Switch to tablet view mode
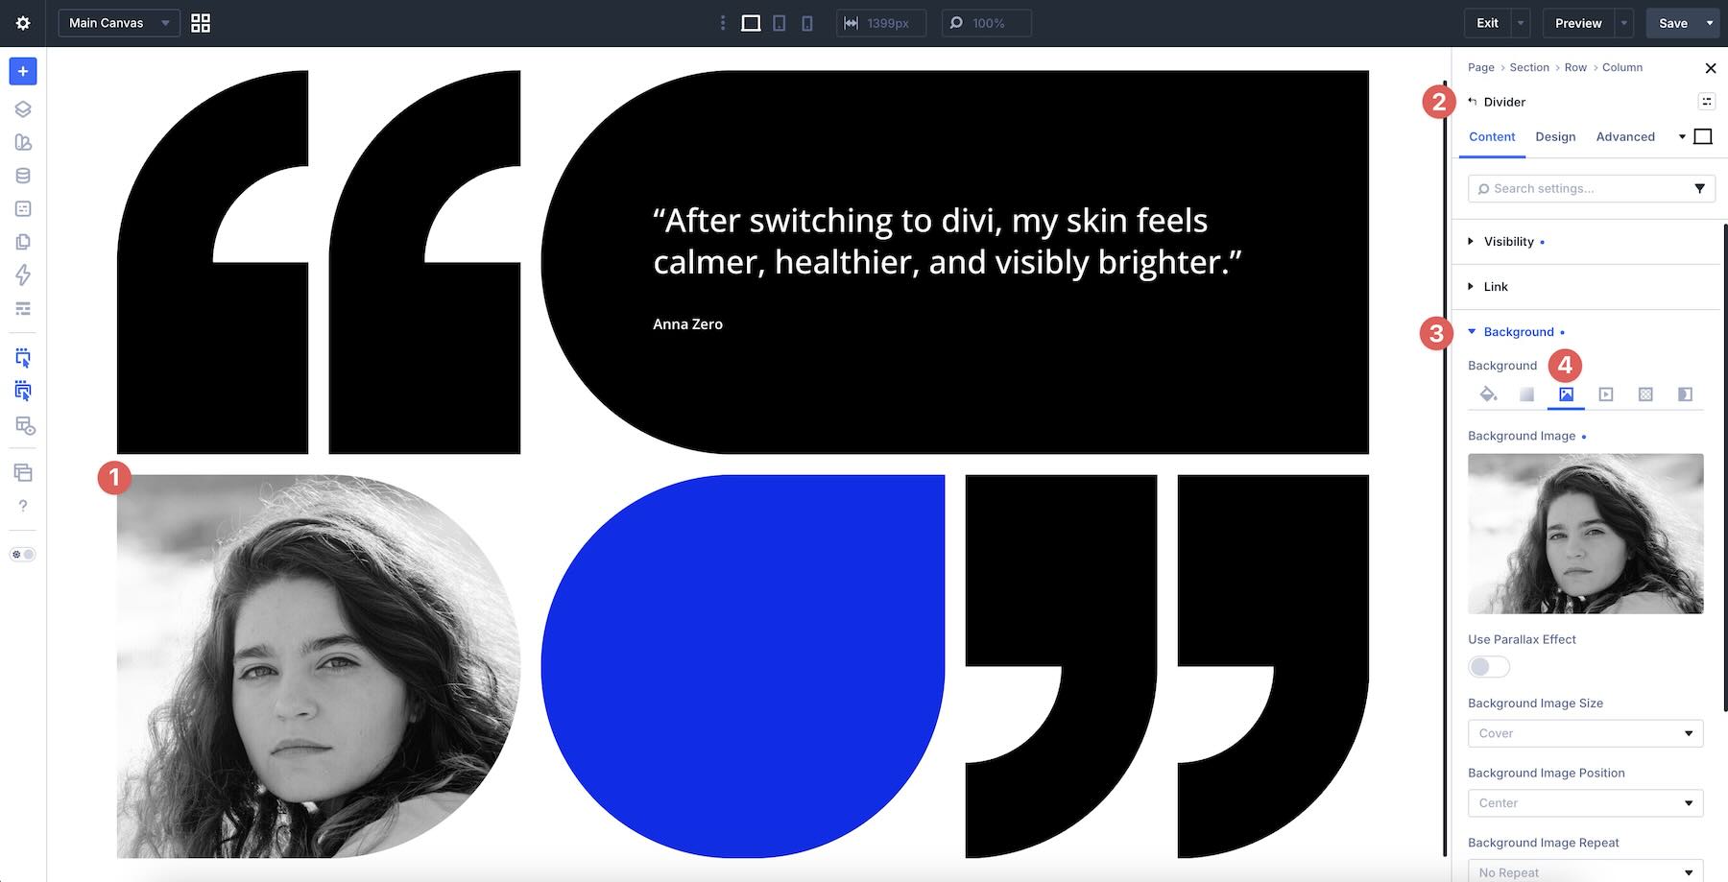 coord(780,23)
